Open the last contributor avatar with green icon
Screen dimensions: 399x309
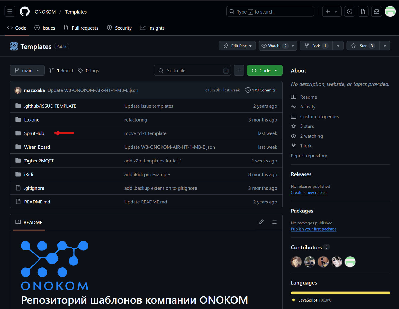coord(350,262)
